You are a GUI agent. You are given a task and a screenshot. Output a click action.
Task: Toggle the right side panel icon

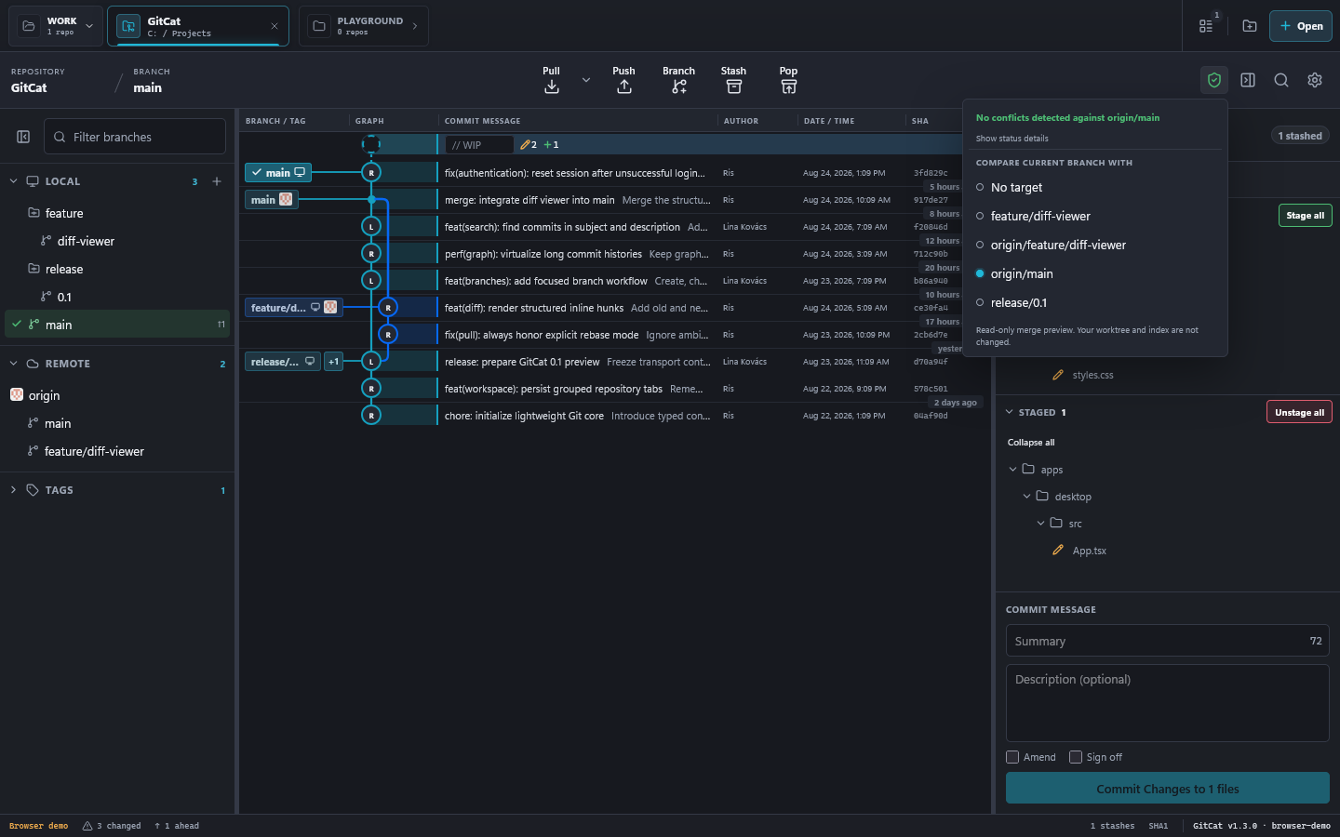click(1248, 80)
